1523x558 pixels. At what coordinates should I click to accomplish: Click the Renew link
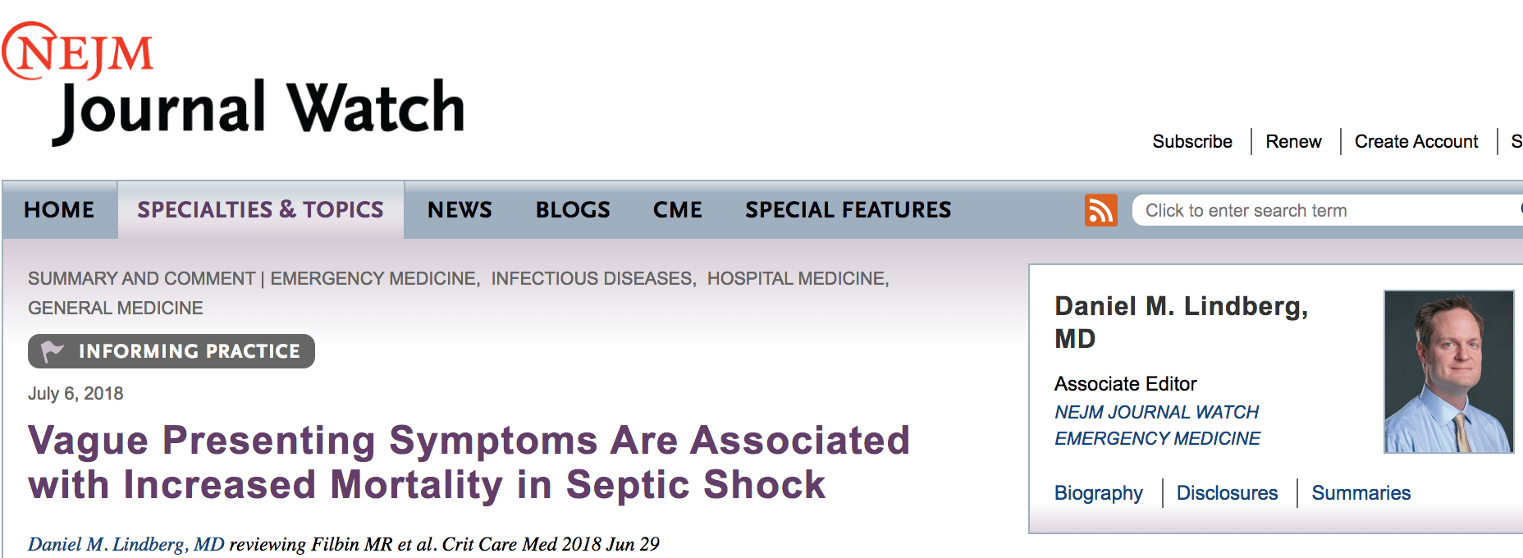click(x=1293, y=141)
